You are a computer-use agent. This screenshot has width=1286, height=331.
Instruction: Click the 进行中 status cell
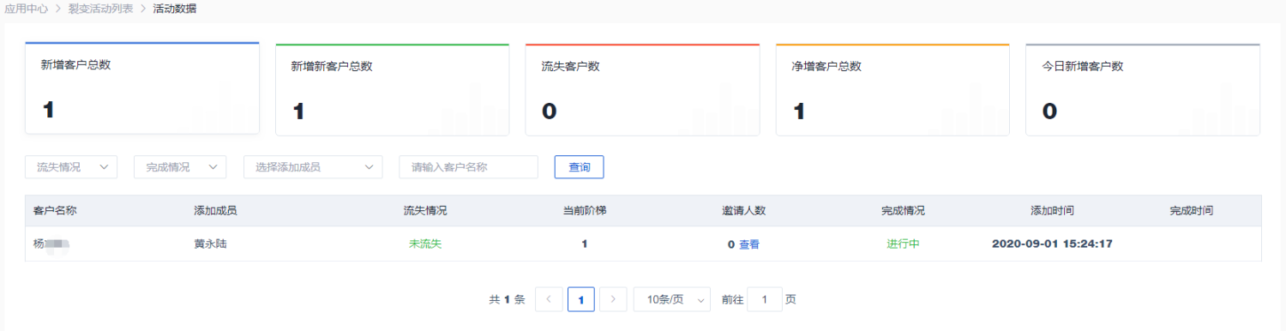pyautogui.click(x=903, y=244)
